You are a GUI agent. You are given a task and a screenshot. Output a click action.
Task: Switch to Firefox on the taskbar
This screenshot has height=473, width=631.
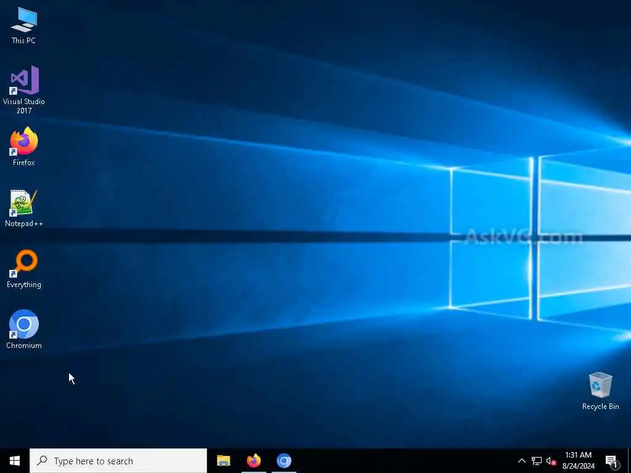(253, 461)
